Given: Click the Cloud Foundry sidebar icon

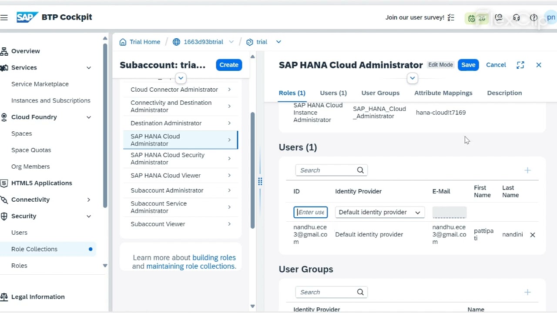Looking at the screenshot, I should [x=4, y=117].
